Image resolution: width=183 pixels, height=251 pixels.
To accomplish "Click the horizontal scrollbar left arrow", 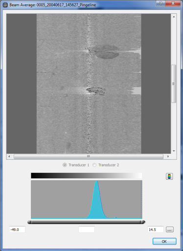I will pyautogui.click(x=9, y=157).
